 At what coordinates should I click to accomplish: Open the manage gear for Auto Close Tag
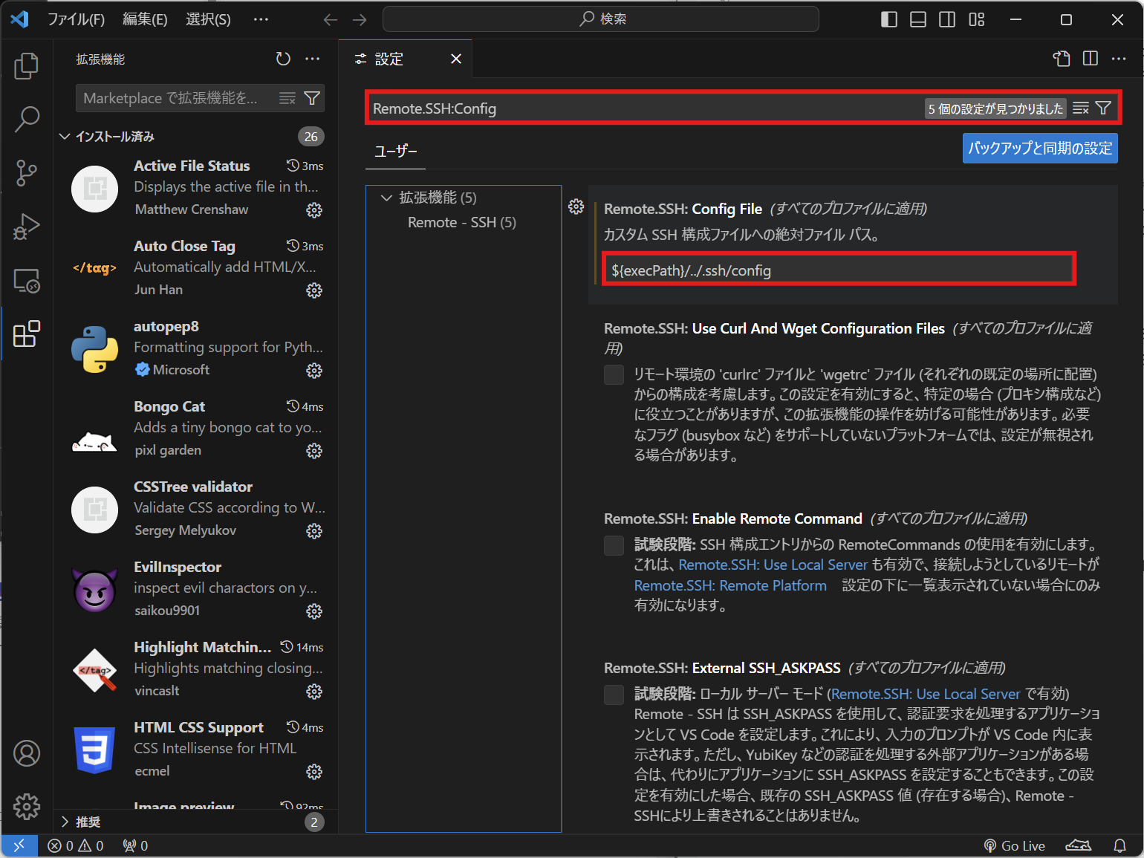point(313,290)
